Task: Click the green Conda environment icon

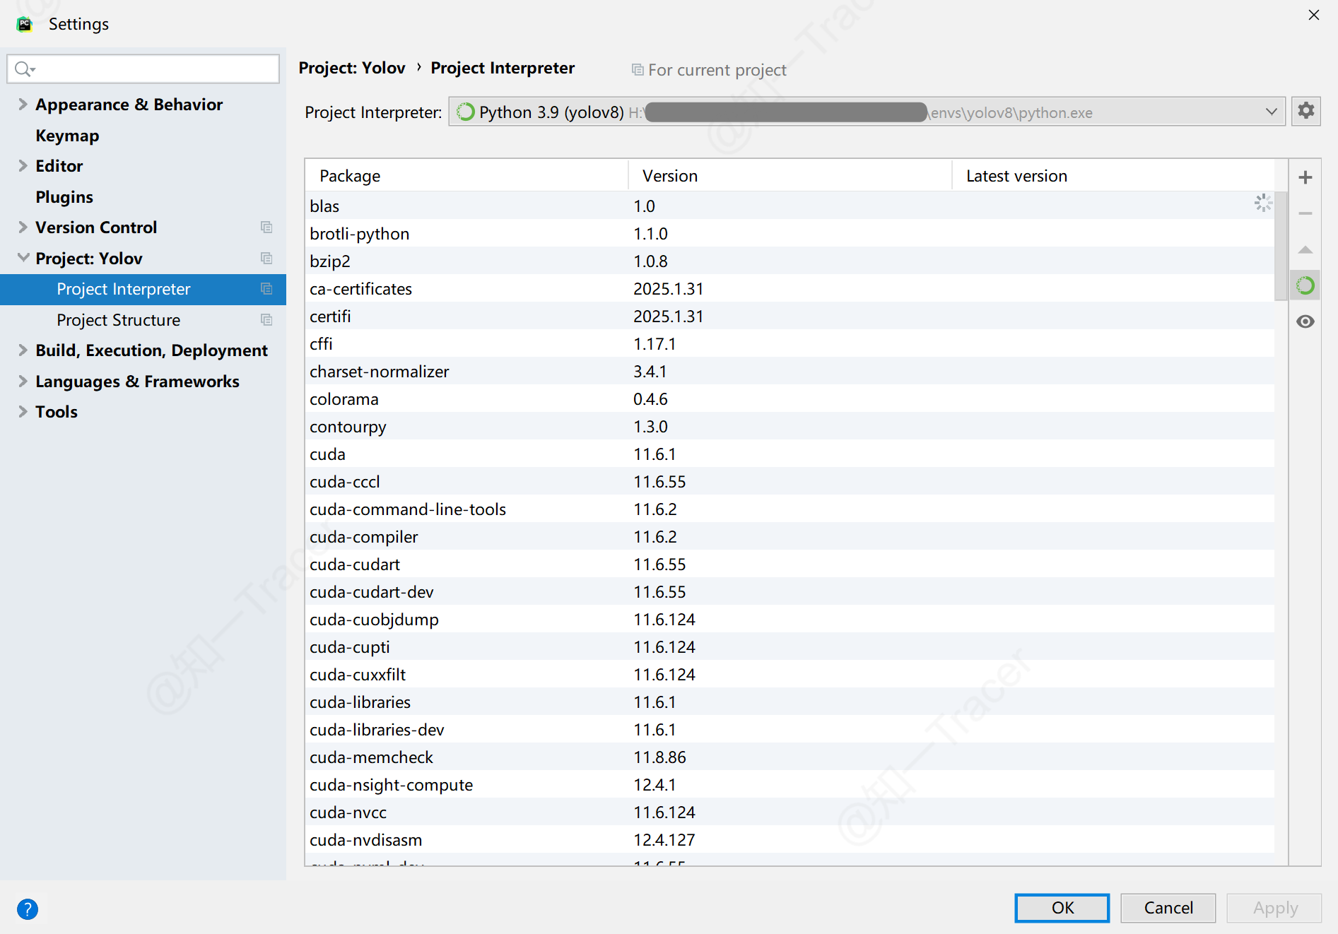Action: click(1305, 285)
